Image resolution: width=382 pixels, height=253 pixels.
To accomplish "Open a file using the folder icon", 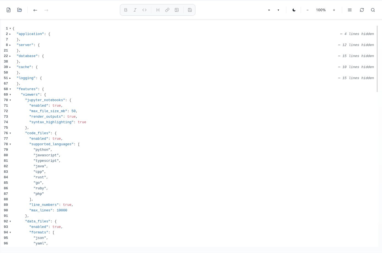I will (x=20, y=10).
